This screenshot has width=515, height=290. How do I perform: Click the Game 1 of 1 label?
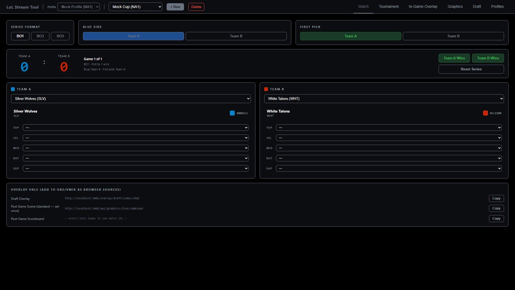pos(93,59)
